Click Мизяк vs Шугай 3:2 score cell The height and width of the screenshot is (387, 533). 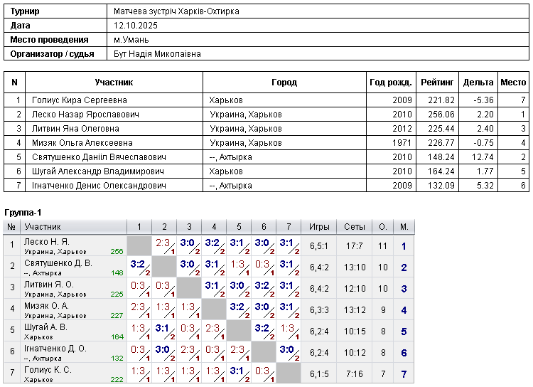[x=239, y=309]
